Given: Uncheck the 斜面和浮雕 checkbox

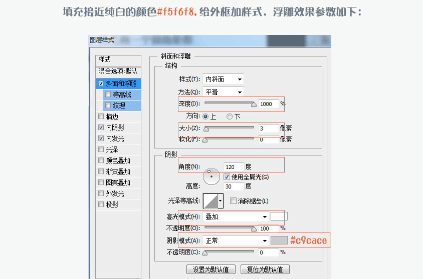Looking at the screenshot, I should [x=101, y=83].
